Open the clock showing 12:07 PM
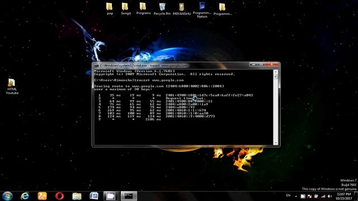358x201 pixels. click(x=343, y=196)
